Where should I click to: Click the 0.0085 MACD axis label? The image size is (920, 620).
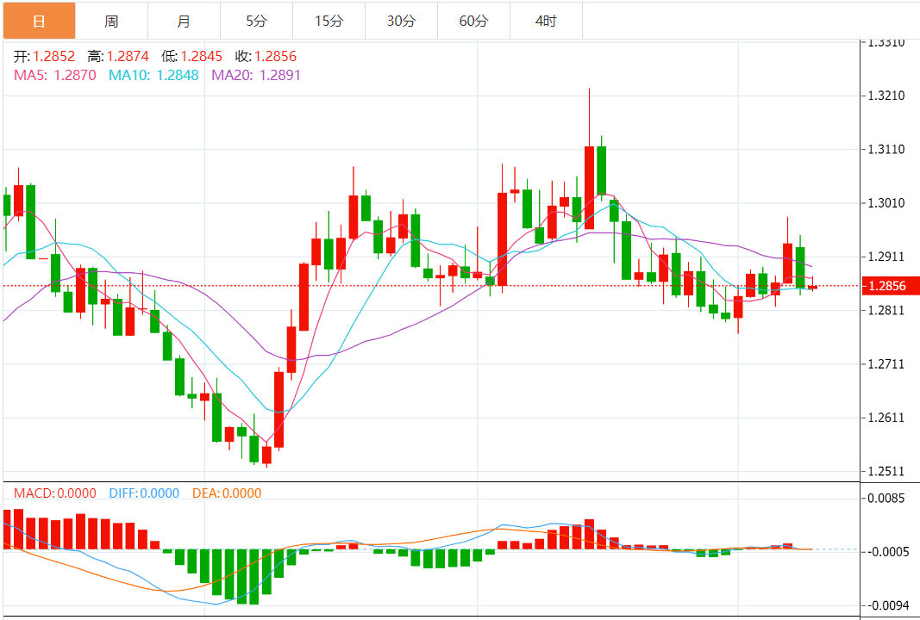[x=886, y=498]
